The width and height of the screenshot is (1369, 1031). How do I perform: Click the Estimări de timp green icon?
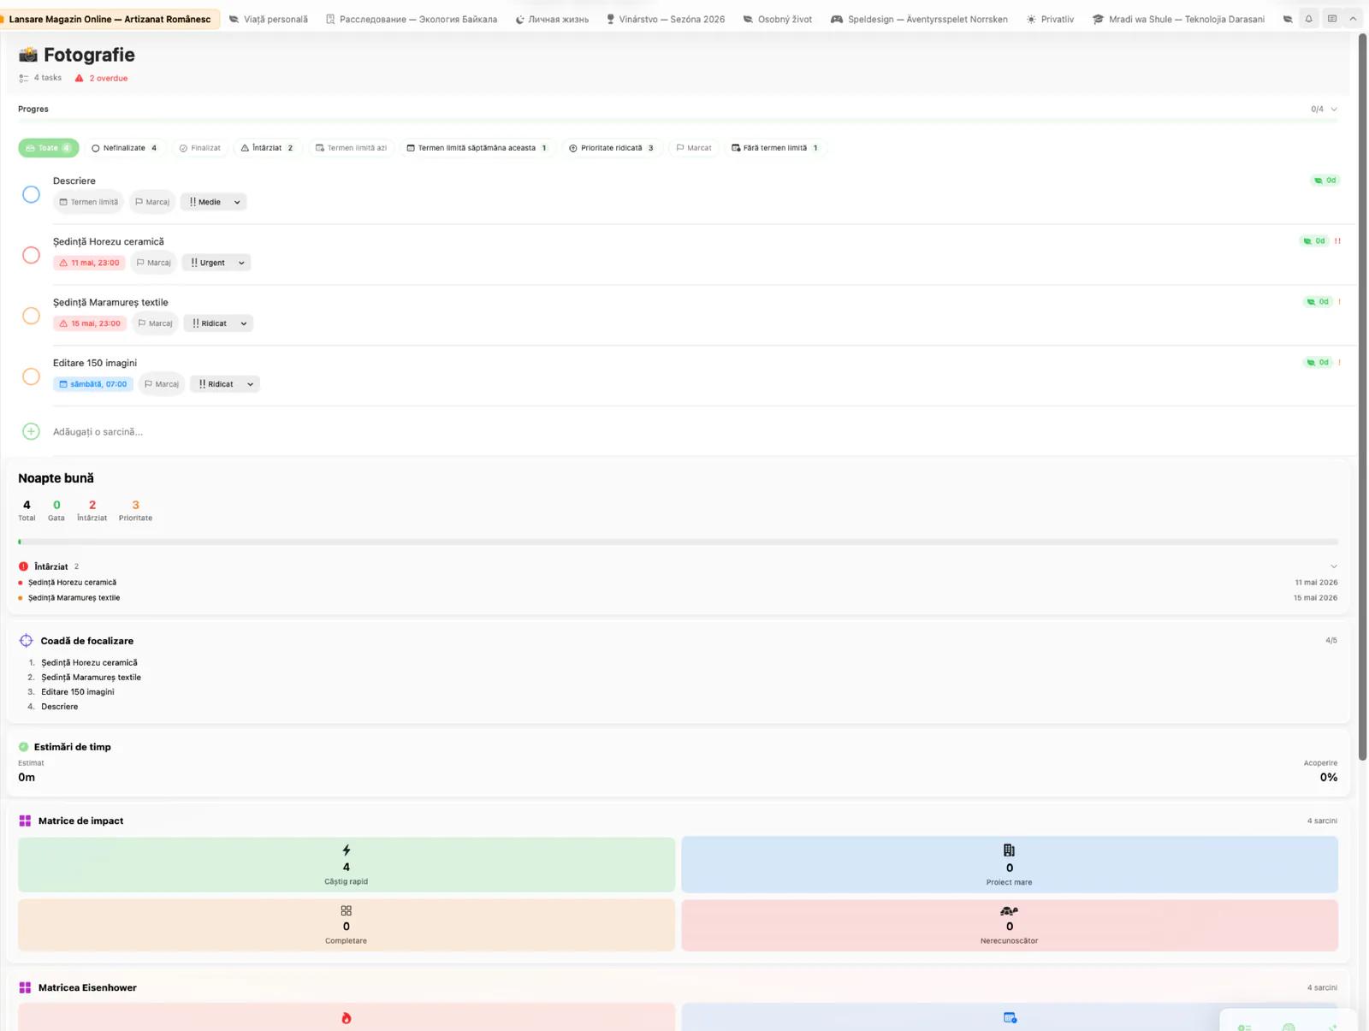coord(23,747)
